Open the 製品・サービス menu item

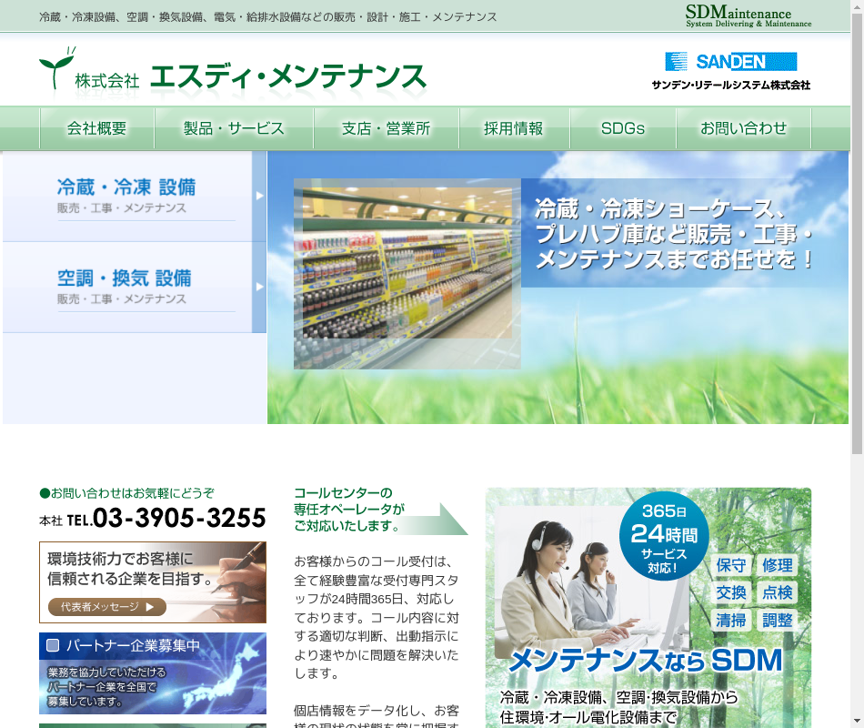[x=234, y=128]
